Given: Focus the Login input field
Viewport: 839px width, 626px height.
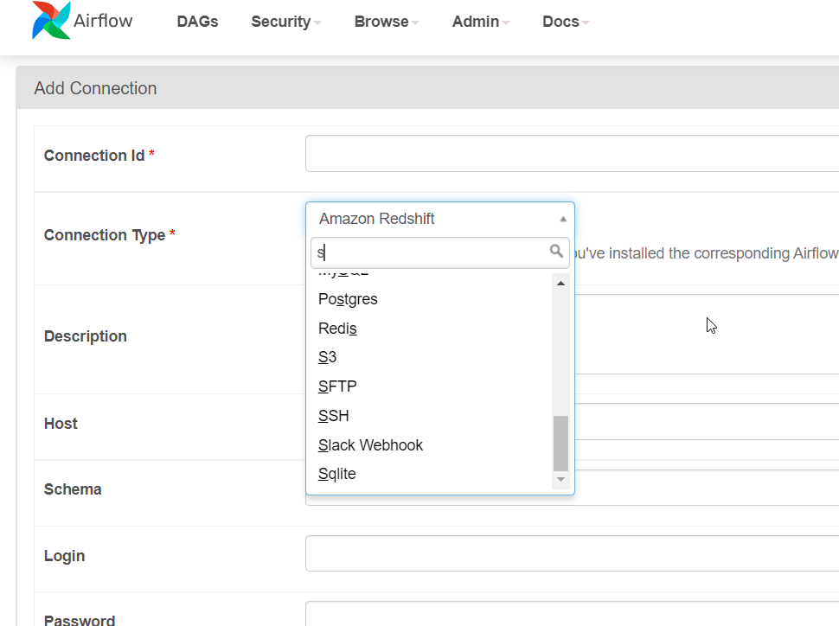Looking at the screenshot, I should coord(572,553).
